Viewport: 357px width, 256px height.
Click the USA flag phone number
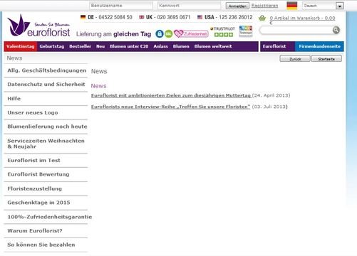tap(224, 17)
